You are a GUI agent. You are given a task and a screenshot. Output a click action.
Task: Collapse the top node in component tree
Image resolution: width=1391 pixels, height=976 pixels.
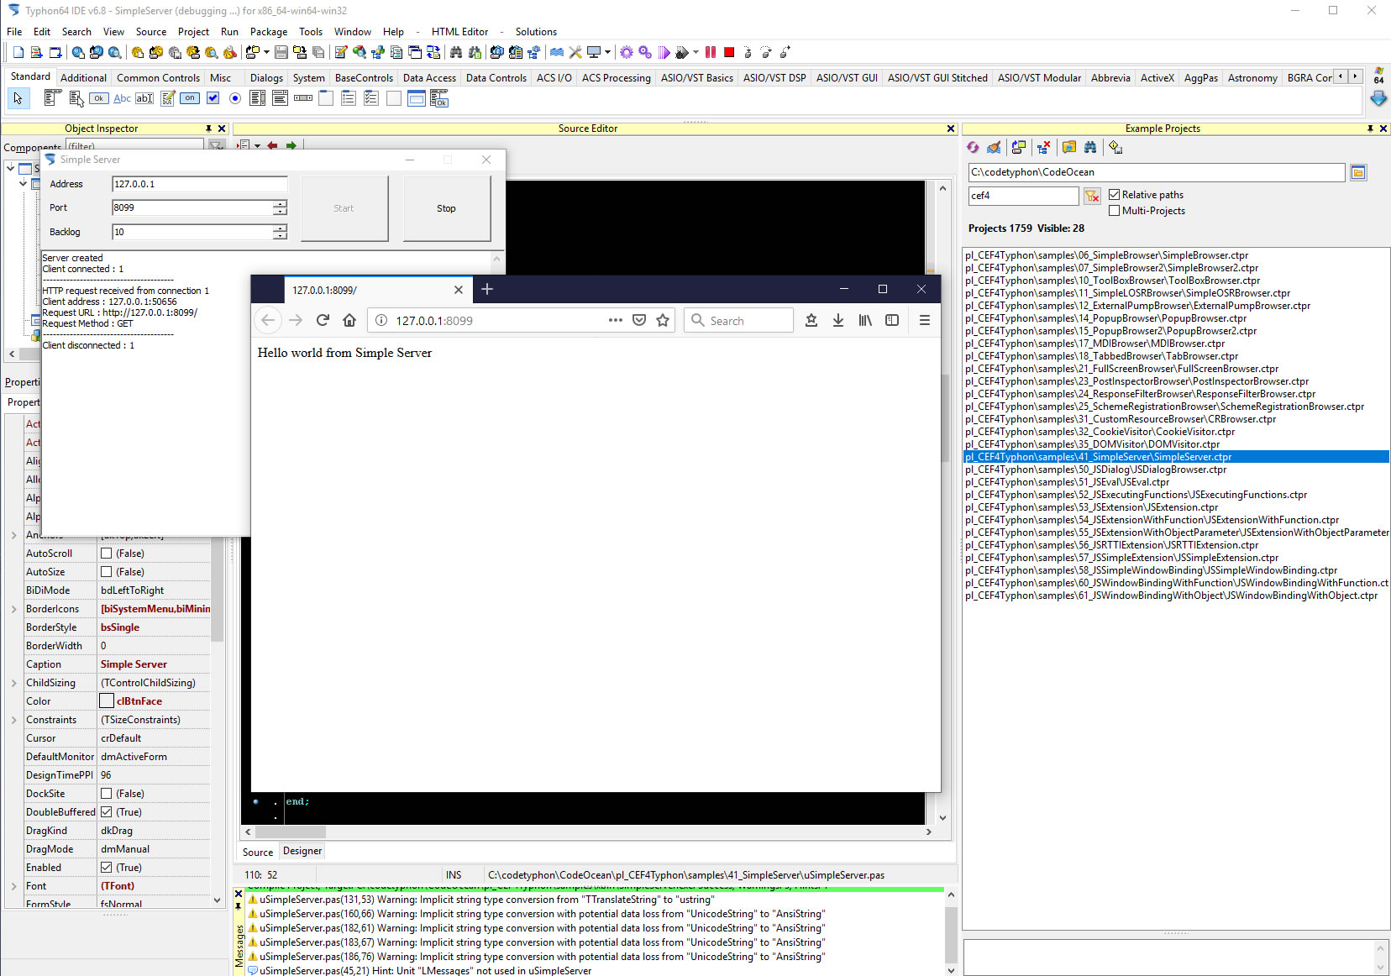[11, 168]
